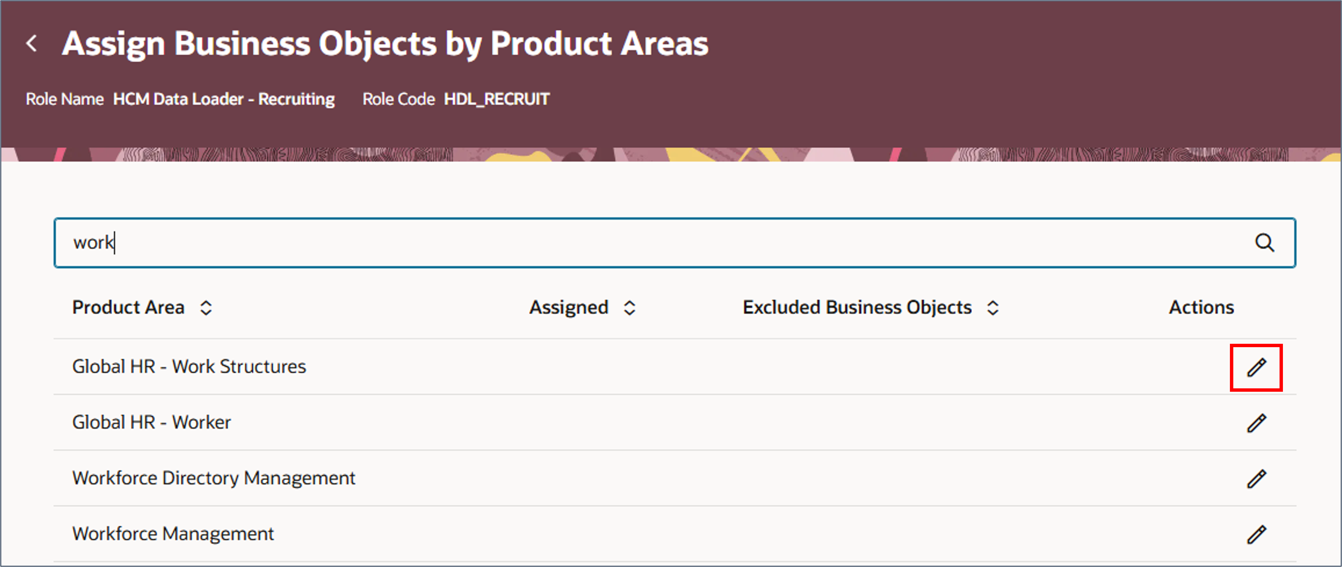Open the edit pencil for Workforce Management

pyautogui.click(x=1256, y=534)
